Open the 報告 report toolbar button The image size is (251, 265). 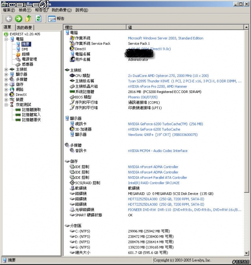tap(56, 18)
